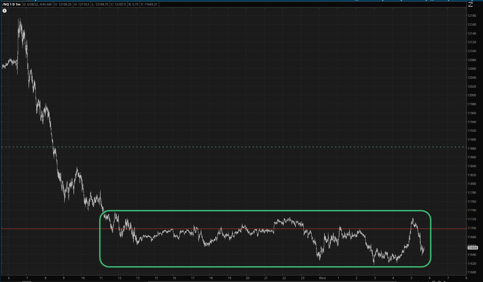Click the close price C: 12107.5 field
483x282 pixels.
point(118,4)
